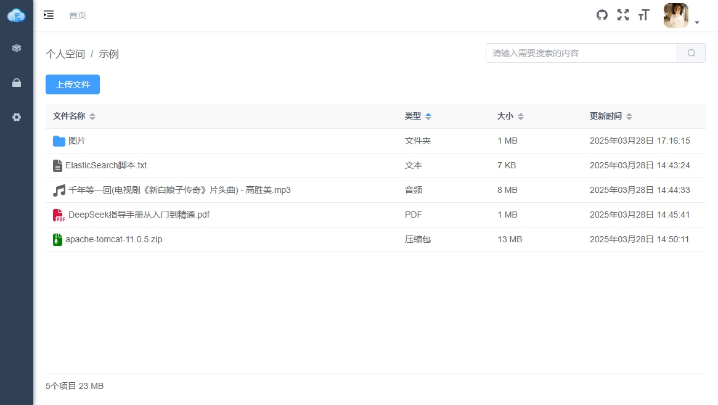Open the stacked layers sidebar icon
Screen dimensions: 718x405
pyautogui.click(x=17, y=48)
